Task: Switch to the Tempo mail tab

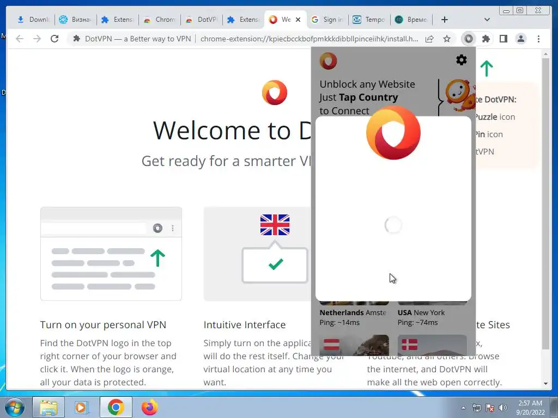Action: tap(369, 20)
